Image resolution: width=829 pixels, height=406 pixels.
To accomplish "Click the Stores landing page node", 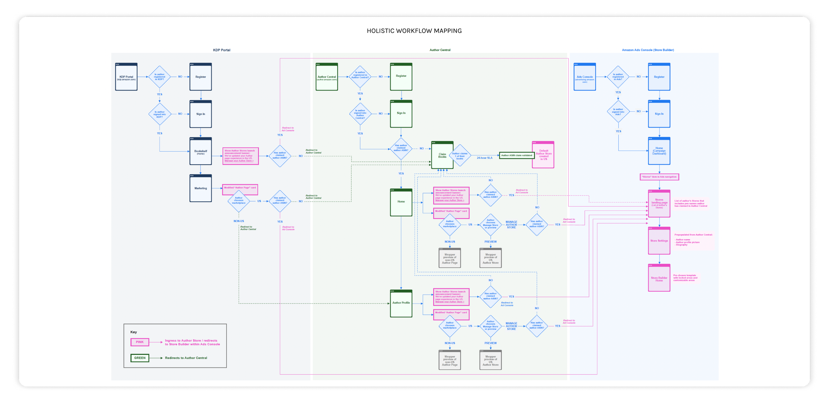I will 659,202.
